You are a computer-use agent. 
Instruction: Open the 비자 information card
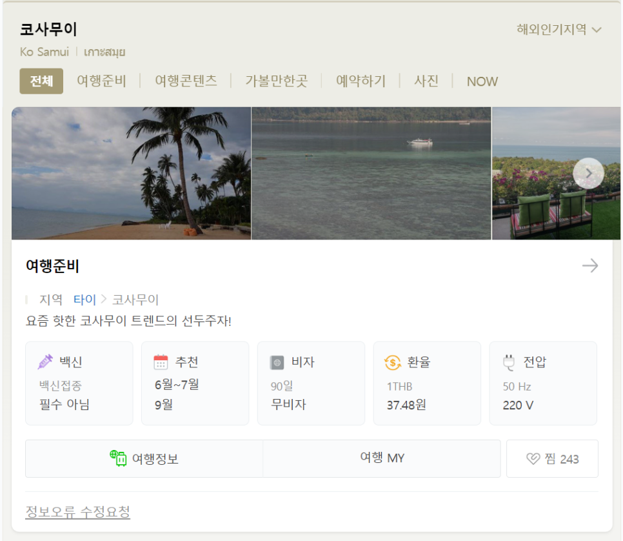[x=311, y=383]
